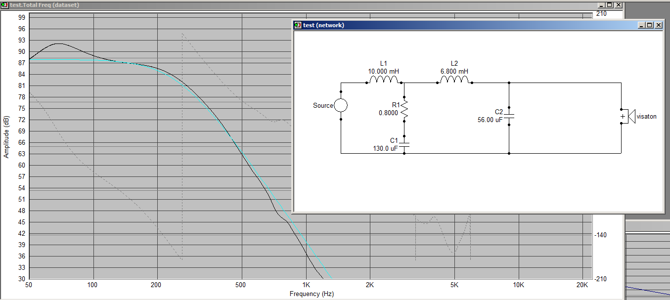Viewport: 670px width, 300px height.
Task: Open the dataset window system menu icon
Action: coord(4,5)
